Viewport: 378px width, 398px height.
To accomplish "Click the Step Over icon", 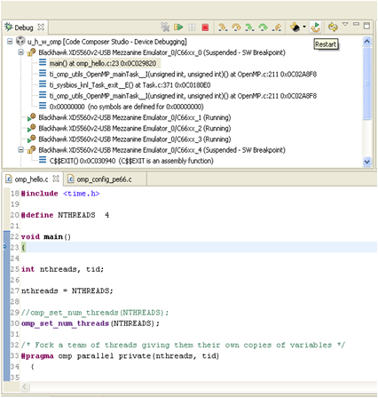I will click(236, 28).
